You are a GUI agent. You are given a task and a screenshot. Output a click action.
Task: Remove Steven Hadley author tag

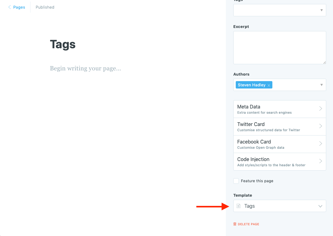point(269,85)
